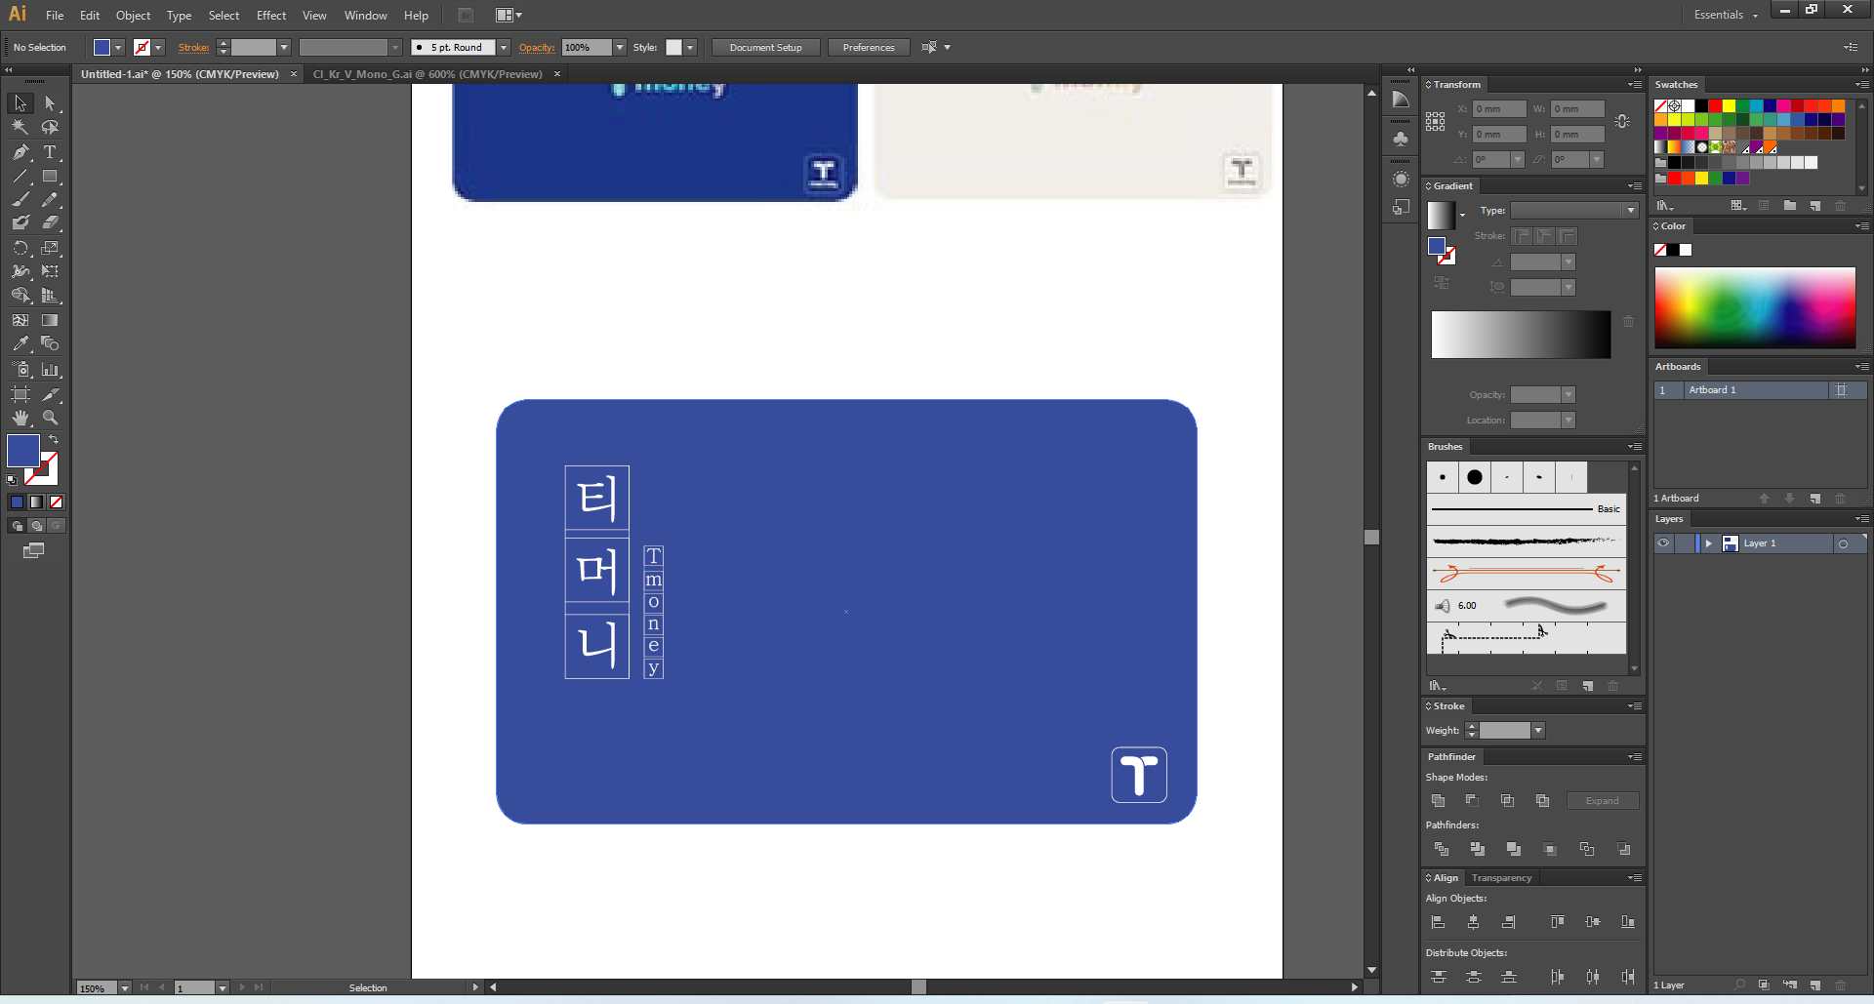Click Divide pathfinder icon
Screen dimensions: 1874x1004
point(1441,850)
